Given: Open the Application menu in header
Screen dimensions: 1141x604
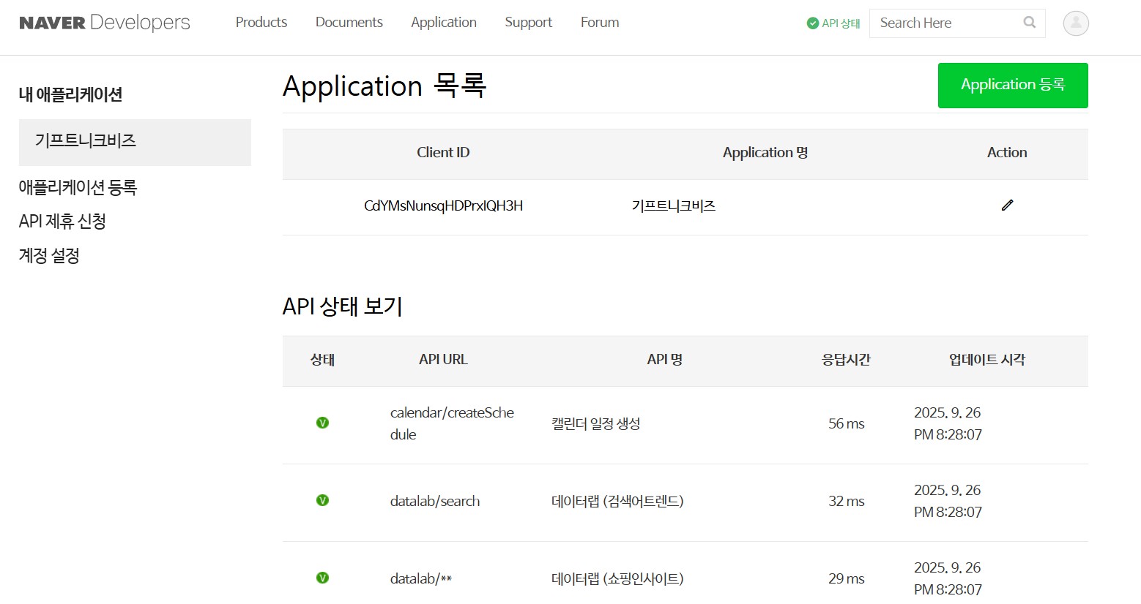Looking at the screenshot, I should (443, 23).
